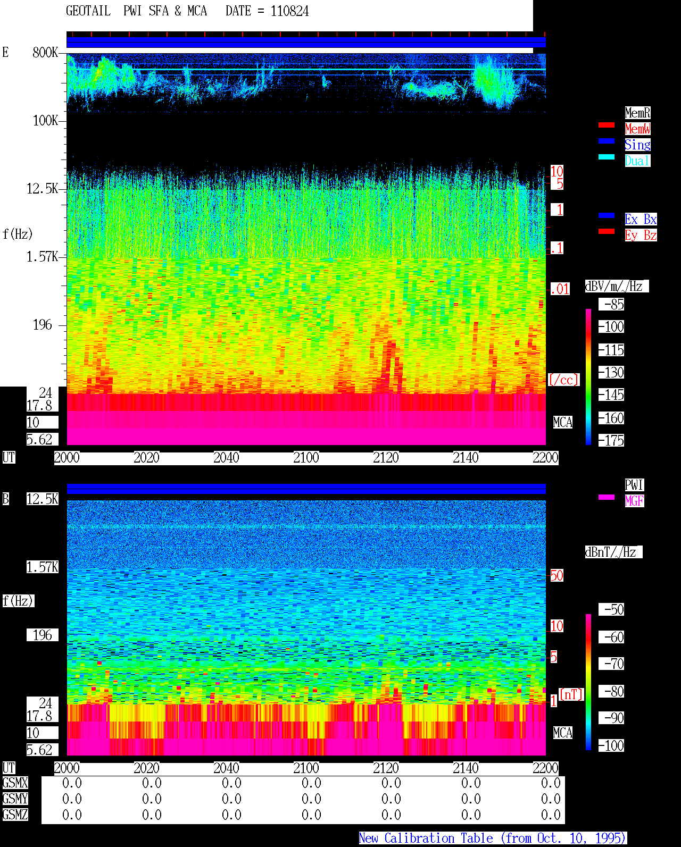The image size is (681, 847).
Task: Click the red Ey Bz legend swatch
Action: tap(607, 231)
